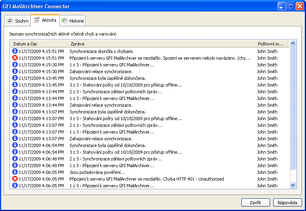Image resolution: width=306 pixels, height=211 pixels.
Task: Click info icon for 4:13:45 PM 'úspěšně dokončena' row
Action: 15,78
